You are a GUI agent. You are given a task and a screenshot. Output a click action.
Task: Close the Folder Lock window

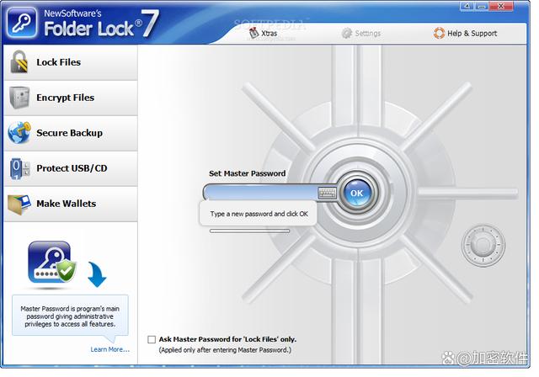501,6
